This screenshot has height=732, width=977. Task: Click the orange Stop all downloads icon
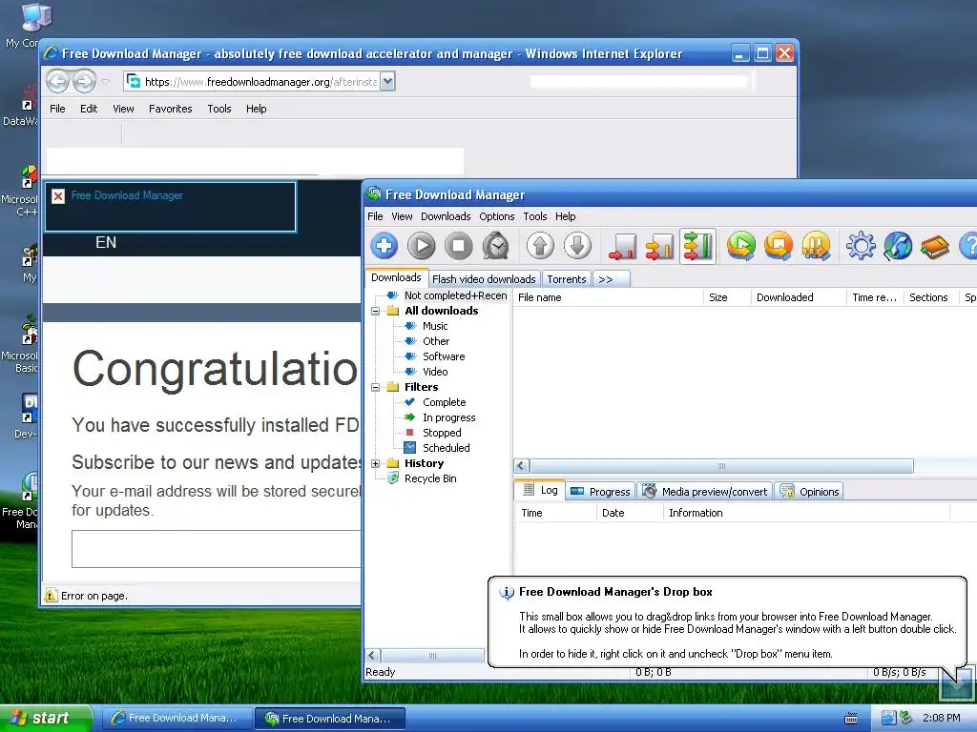(779, 246)
